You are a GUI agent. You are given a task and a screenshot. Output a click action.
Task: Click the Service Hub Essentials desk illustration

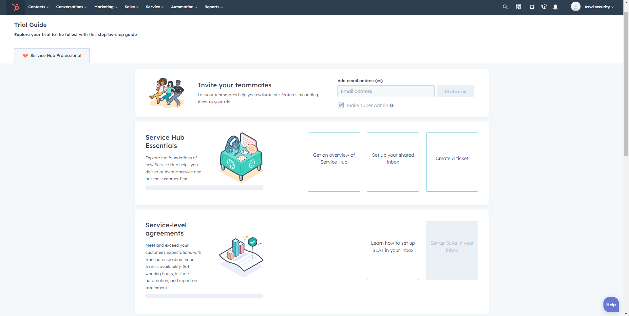click(241, 157)
